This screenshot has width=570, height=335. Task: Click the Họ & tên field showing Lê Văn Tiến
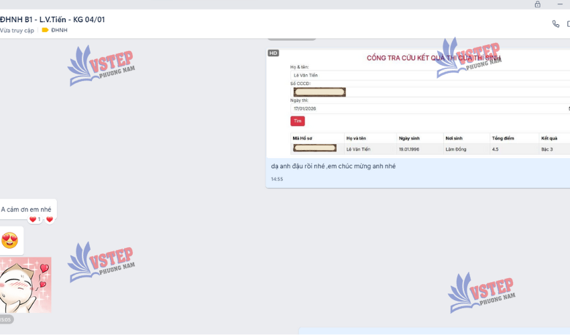[x=429, y=75]
